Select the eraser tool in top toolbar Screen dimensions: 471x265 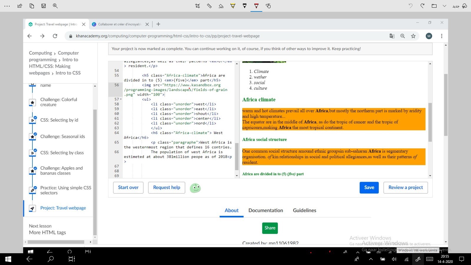(x=221, y=6)
